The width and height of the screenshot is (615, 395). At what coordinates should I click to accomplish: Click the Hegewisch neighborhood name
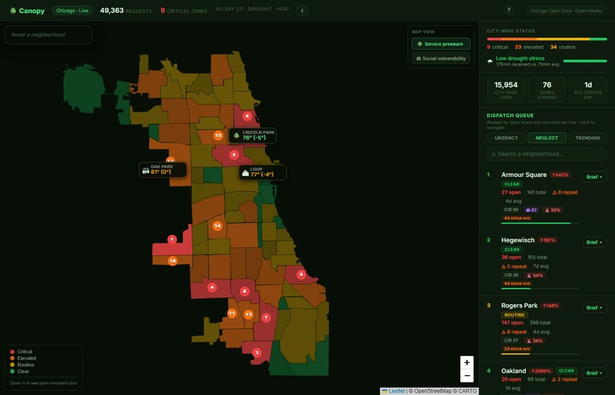[x=518, y=240]
